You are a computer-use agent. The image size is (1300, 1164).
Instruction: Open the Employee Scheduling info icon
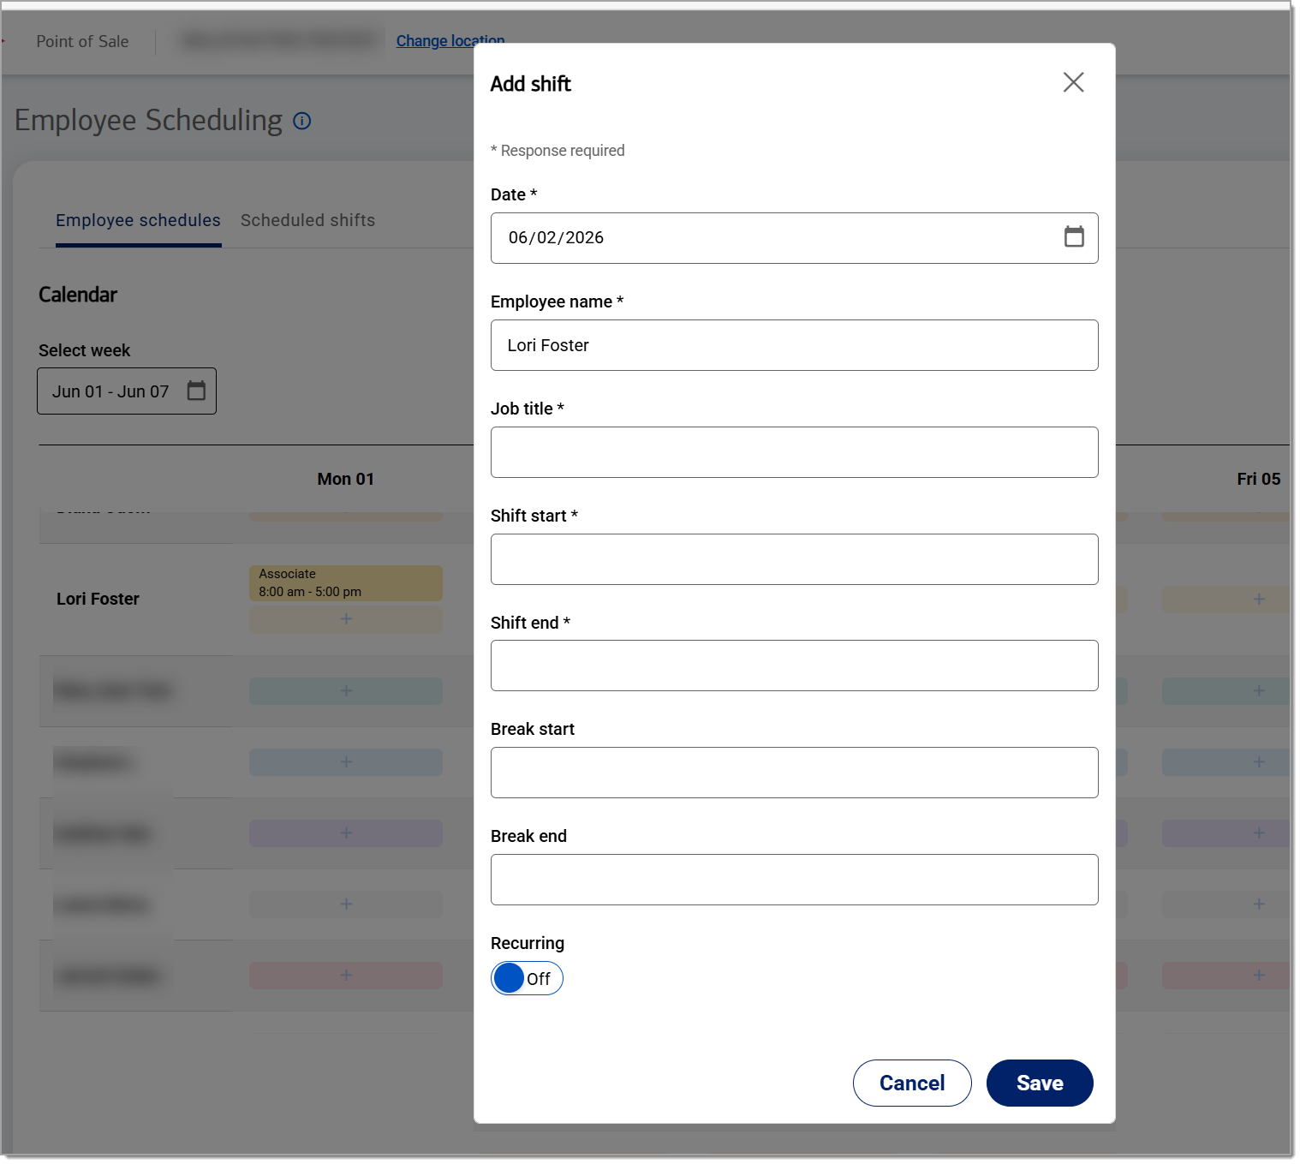tap(301, 121)
